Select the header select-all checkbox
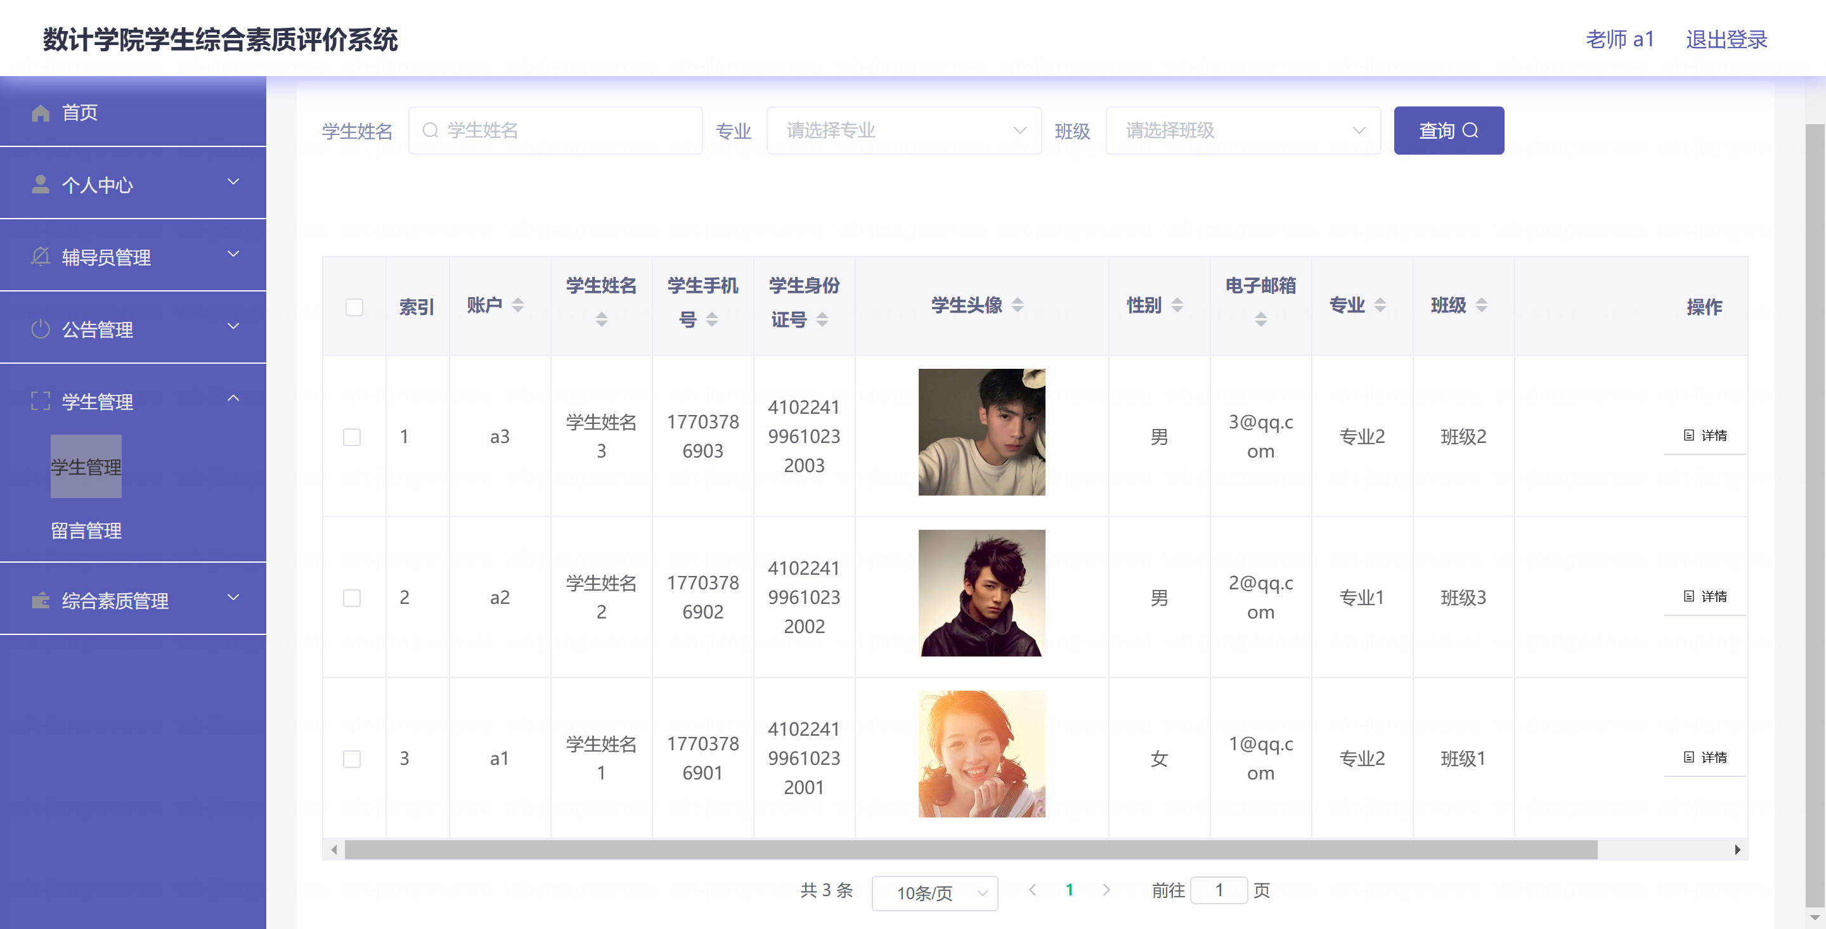Screen dimensions: 1826x929 (354, 307)
